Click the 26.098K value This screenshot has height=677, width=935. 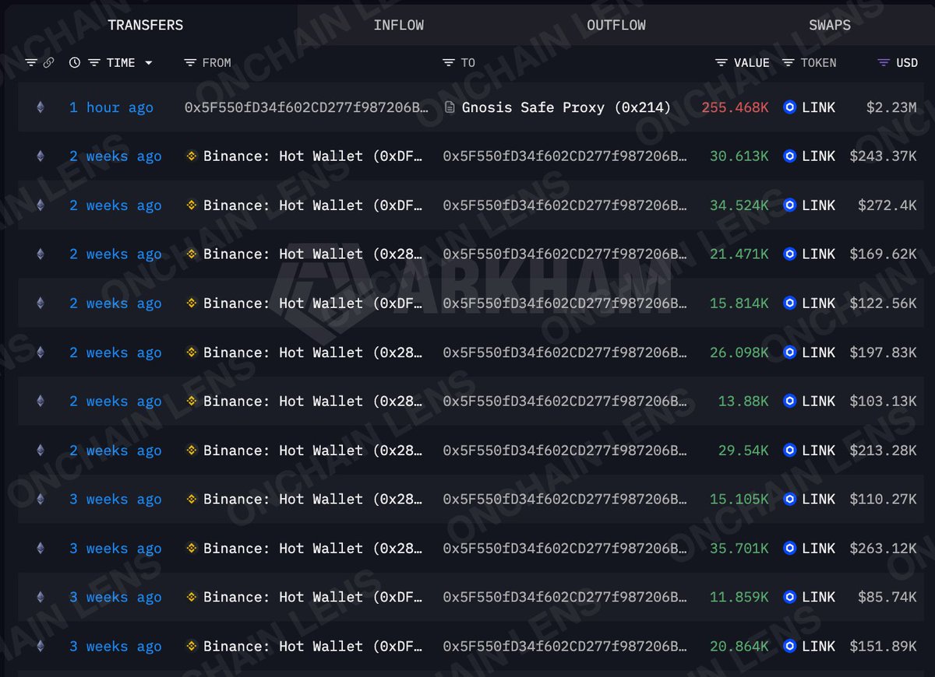739,353
